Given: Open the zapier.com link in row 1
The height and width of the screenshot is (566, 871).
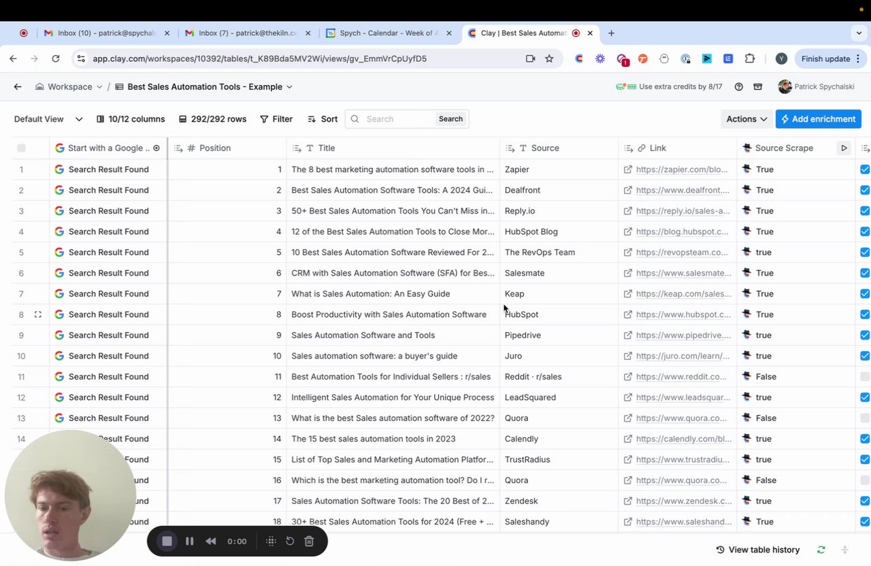Looking at the screenshot, I should (681, 169).
